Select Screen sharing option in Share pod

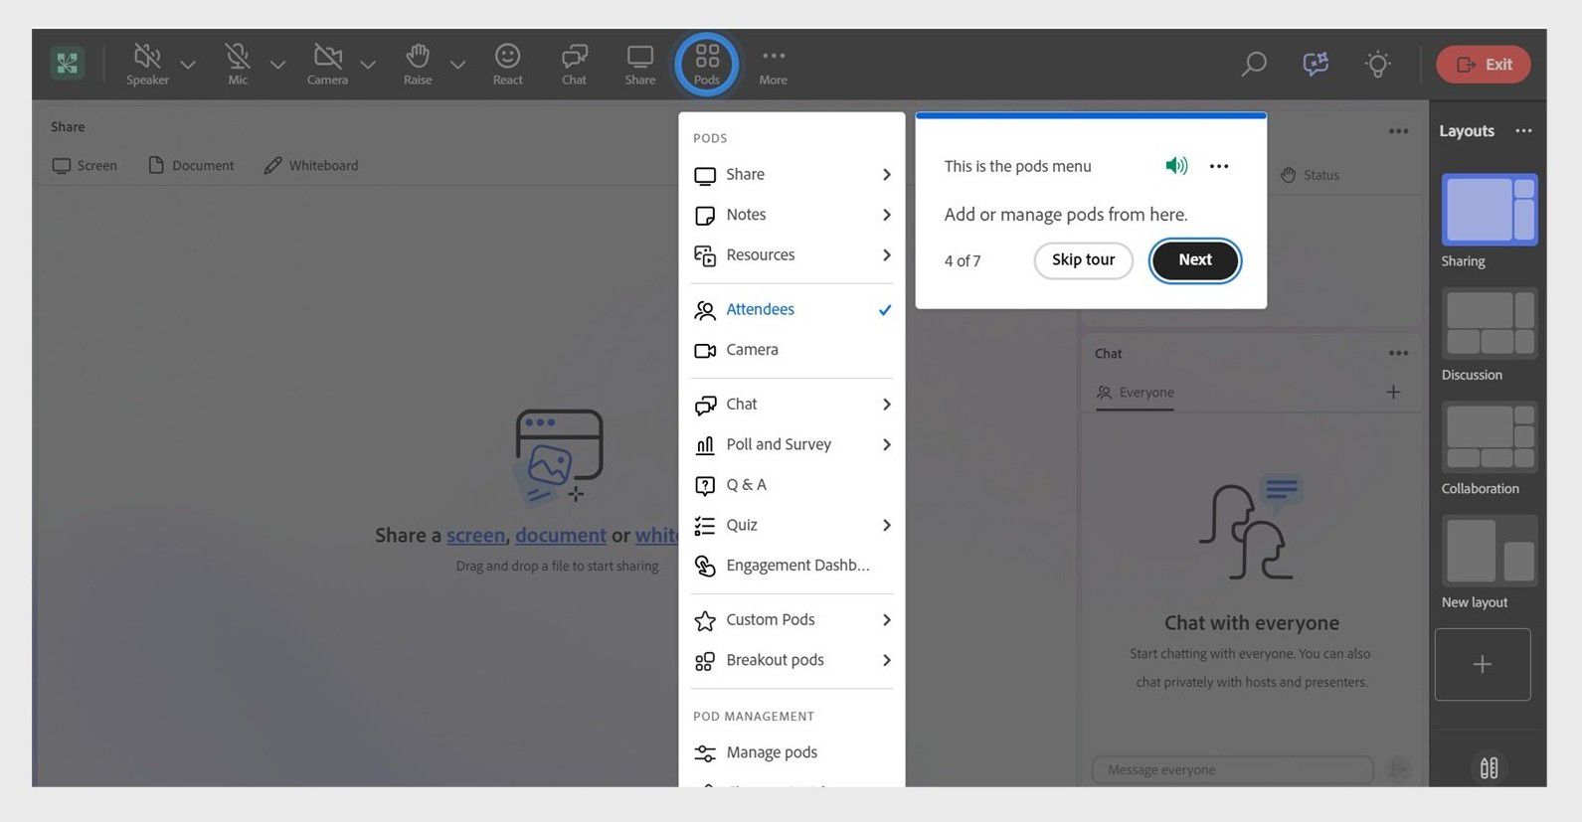[85, 166]
